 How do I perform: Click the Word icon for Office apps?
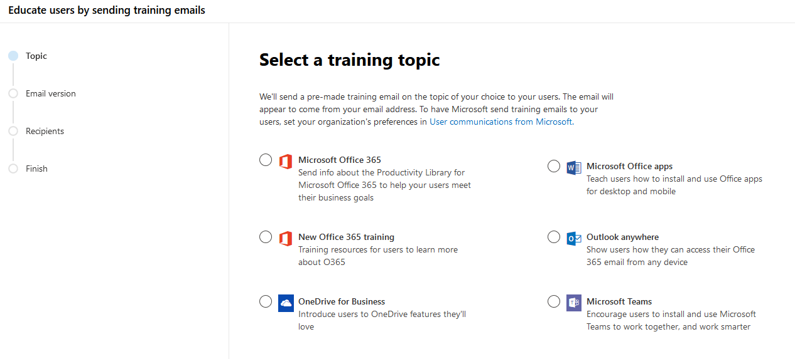coord(574,167)
